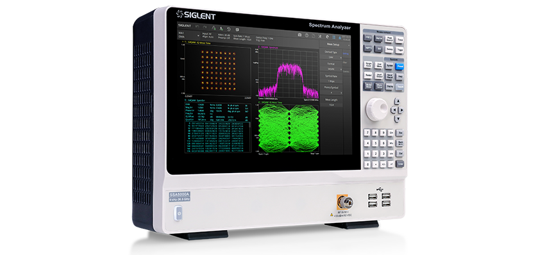Screen dimensions: 538x255
Task: Expand the MA1 DMA mode selector
Action: 189,34
